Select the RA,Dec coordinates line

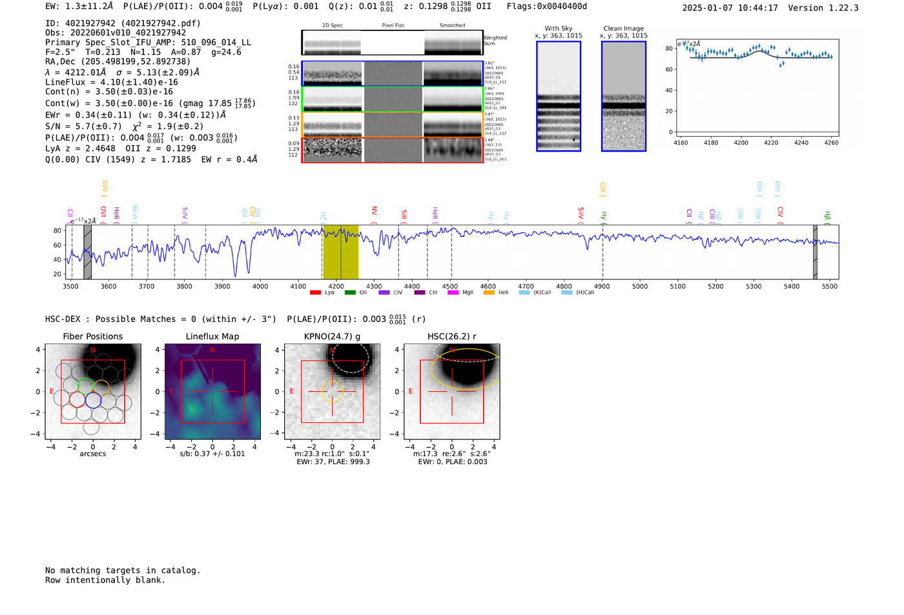(118, 61)
